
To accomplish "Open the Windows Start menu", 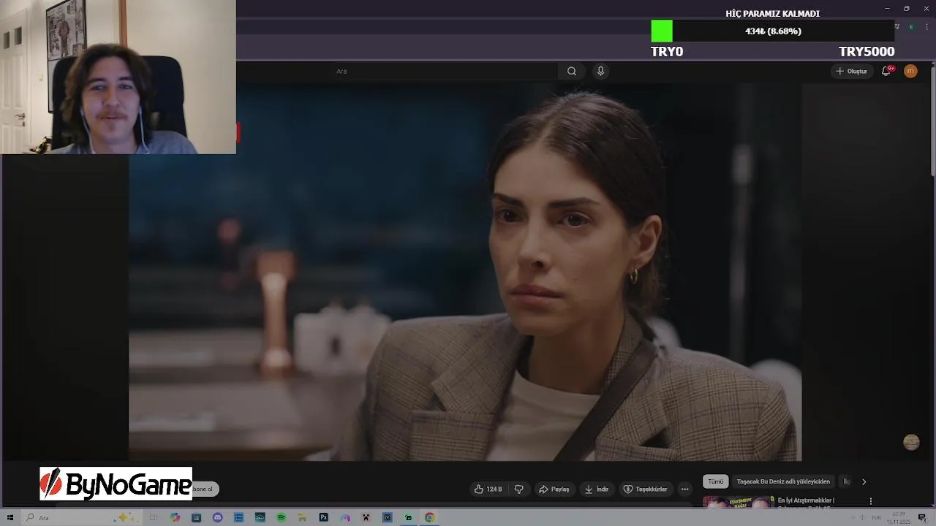I will (10, 517).
